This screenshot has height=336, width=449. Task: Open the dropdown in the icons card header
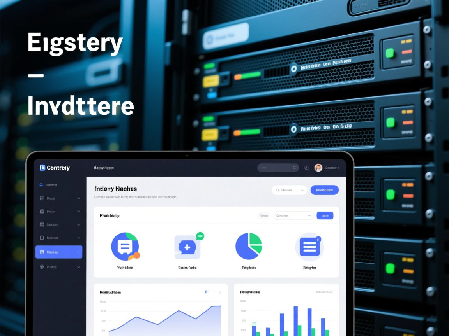click(293, 215)
